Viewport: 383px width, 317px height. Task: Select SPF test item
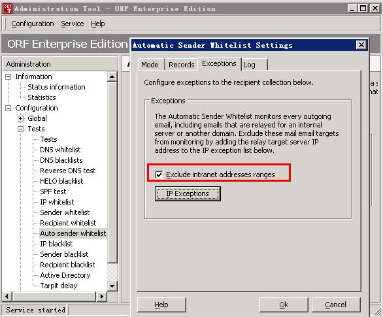coord(53,192)
